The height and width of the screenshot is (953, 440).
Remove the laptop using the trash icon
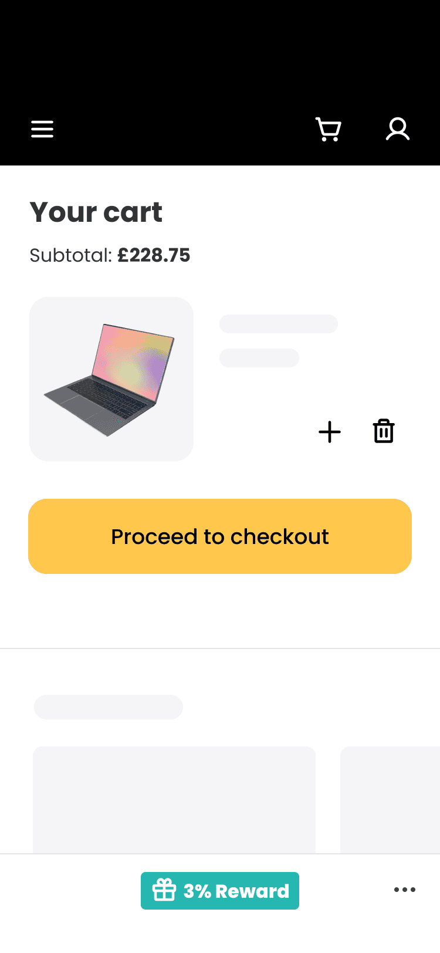pyautogui.click(x=384, y=431)
